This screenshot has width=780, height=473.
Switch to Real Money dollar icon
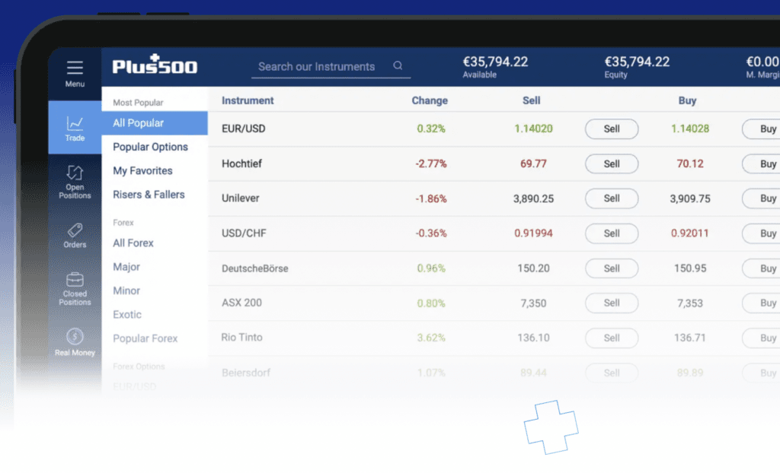[75, 336]
